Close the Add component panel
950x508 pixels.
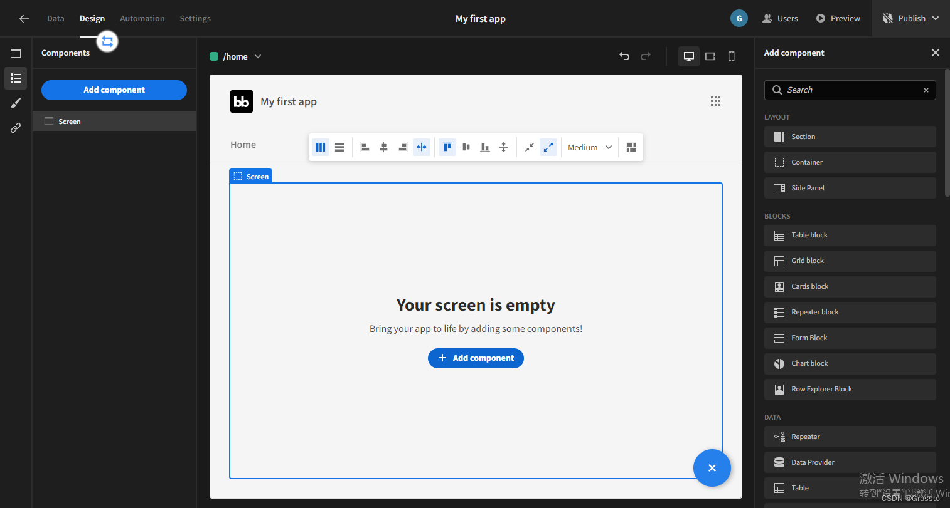coord(936,53)
